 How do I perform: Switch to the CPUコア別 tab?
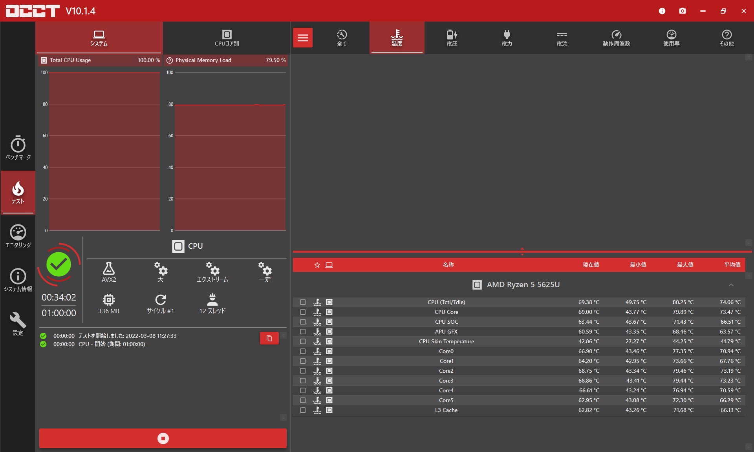pyautogui.click(x=227, y=38)
